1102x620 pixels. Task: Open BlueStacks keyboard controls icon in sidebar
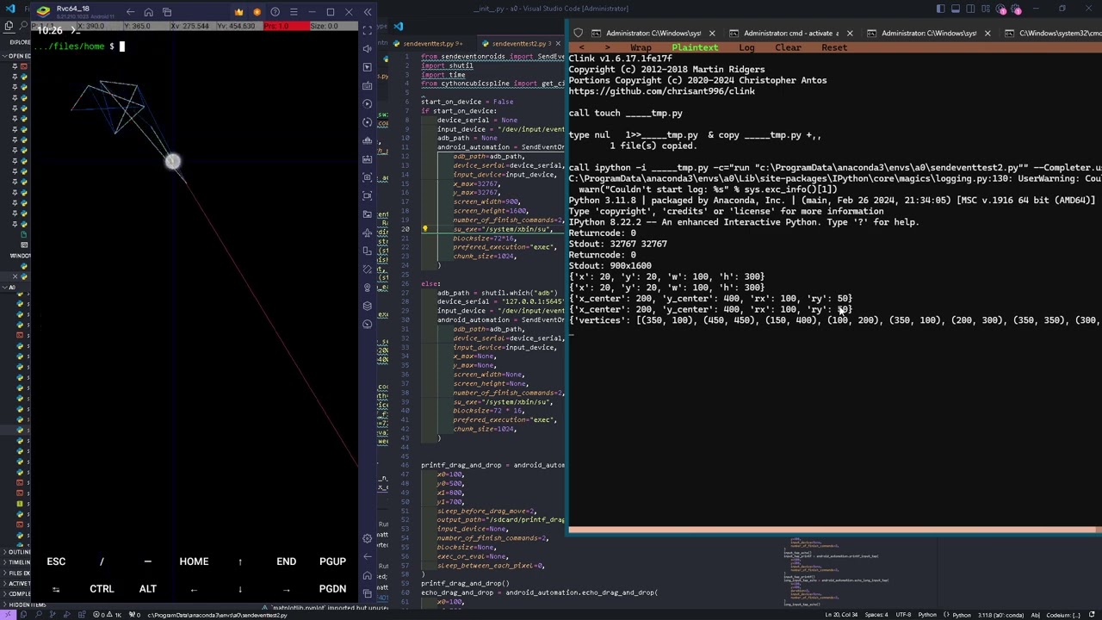[368, 85]
